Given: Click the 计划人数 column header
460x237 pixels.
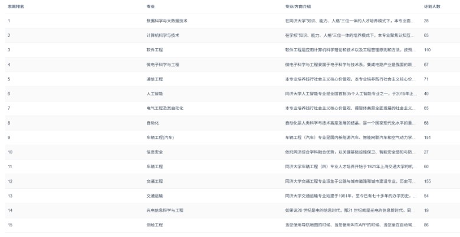Looking at the screenshot, I should pyautogui.click(x=432, y=6).
